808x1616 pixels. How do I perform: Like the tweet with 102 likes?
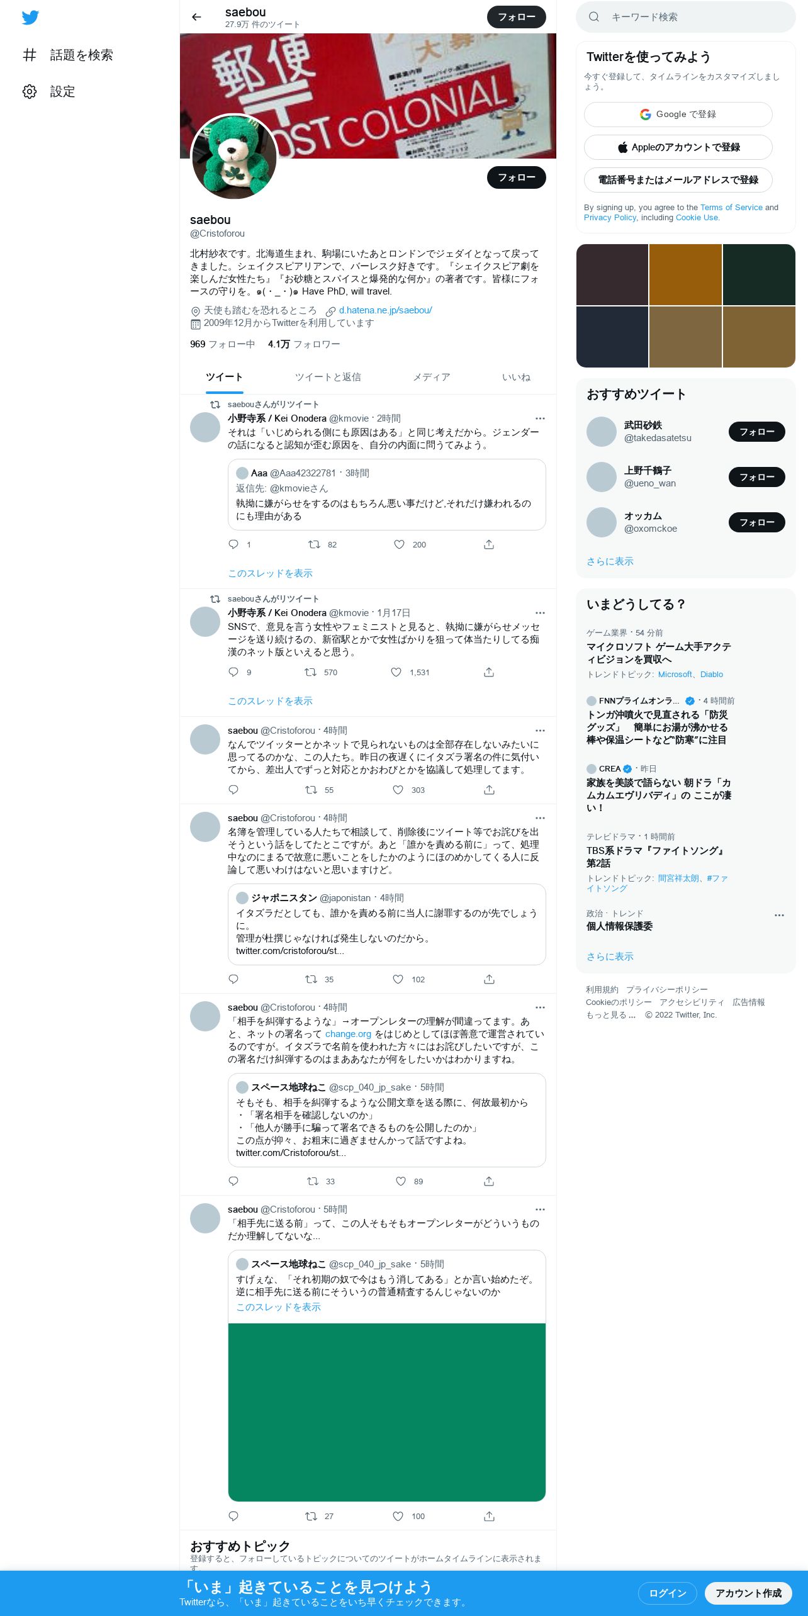click(398, 979)
